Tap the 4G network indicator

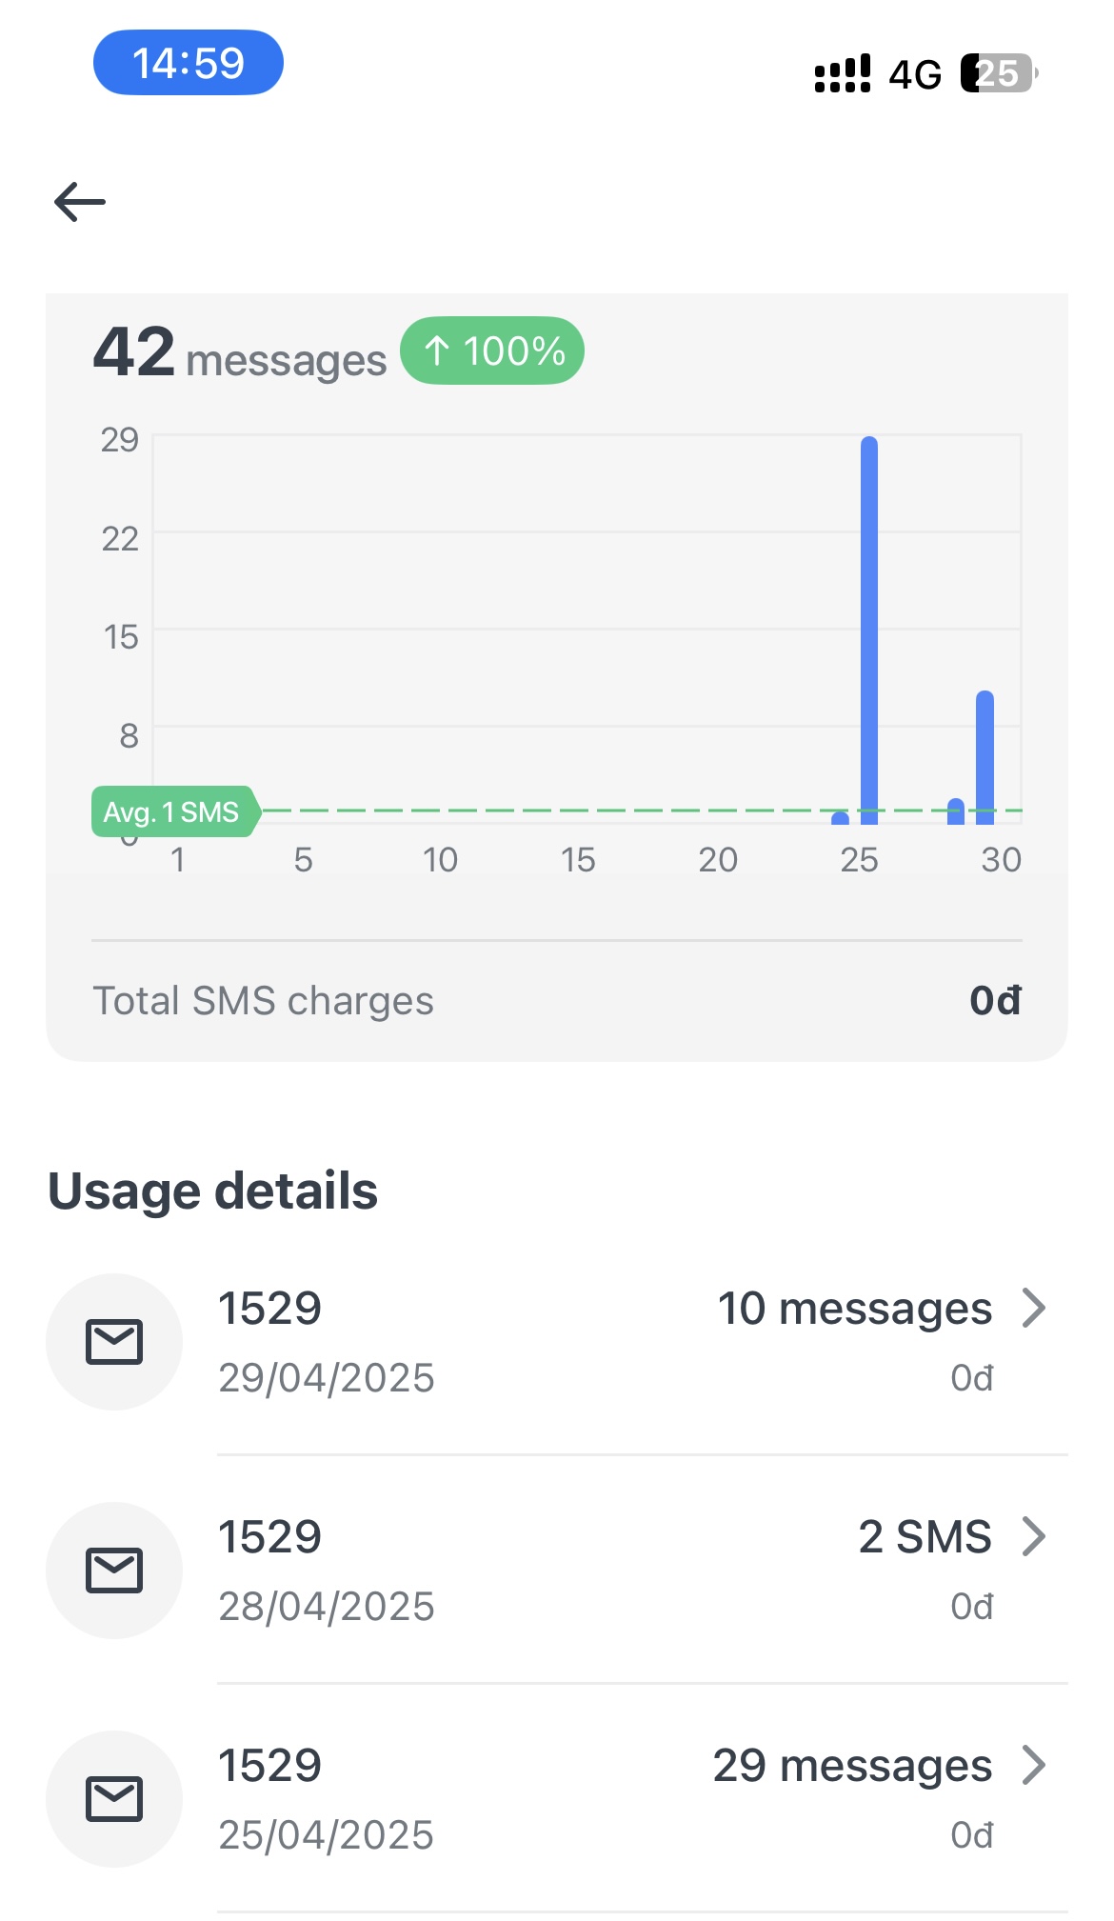tap(915, 74)
